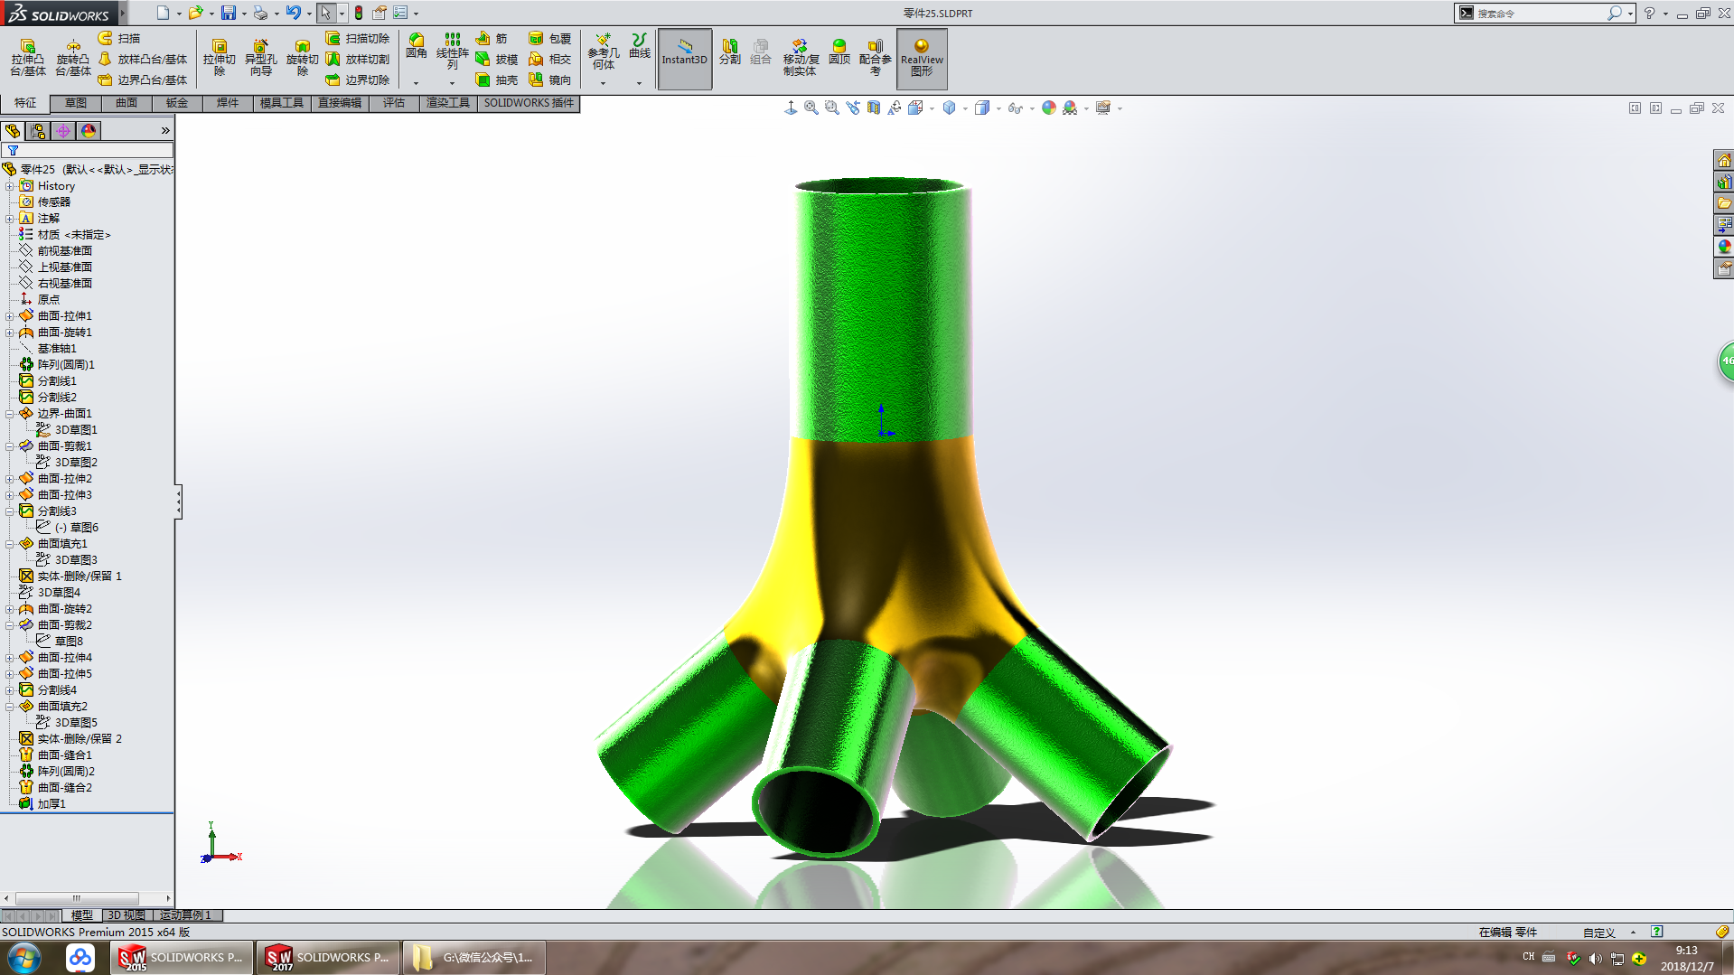This screenshot has height=975, width=1734.
Task: Open the 曲面 surfaces tab
Action: point(127,103)
